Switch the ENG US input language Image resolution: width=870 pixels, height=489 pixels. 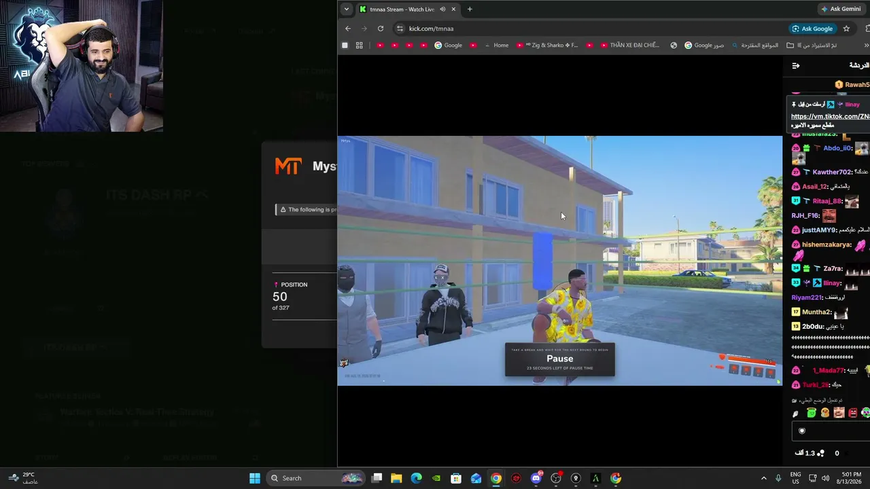795,478
